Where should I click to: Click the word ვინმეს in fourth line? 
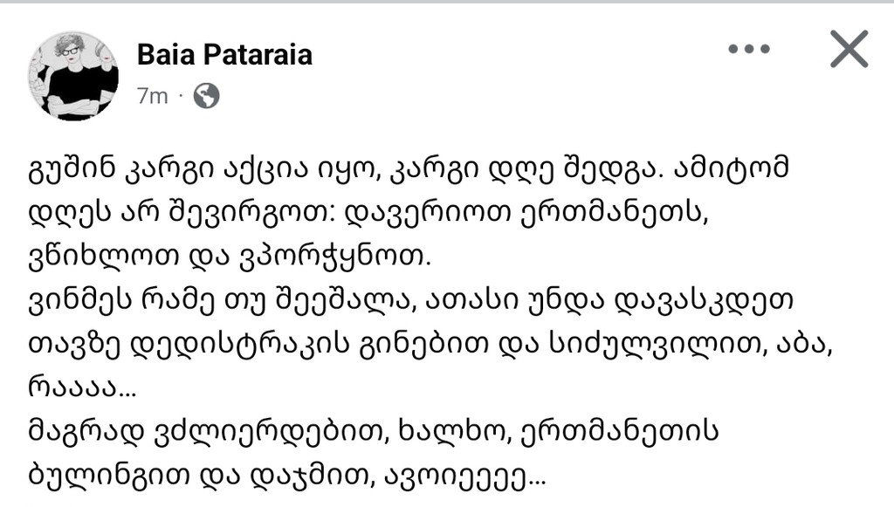80,300
